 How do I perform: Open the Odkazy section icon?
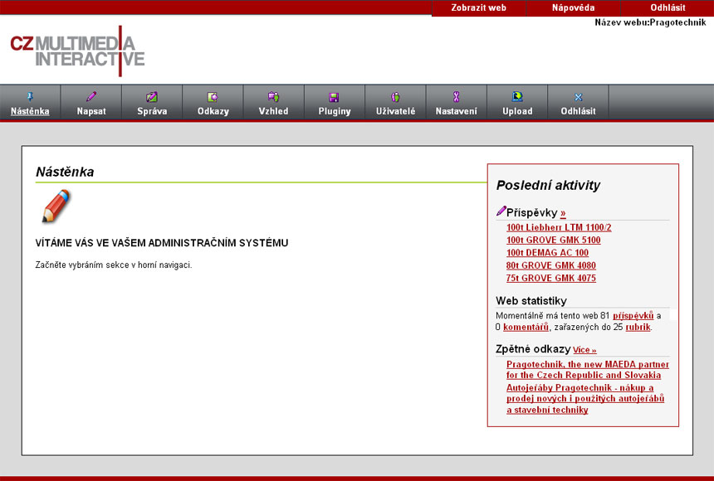[x=213, y=97]
